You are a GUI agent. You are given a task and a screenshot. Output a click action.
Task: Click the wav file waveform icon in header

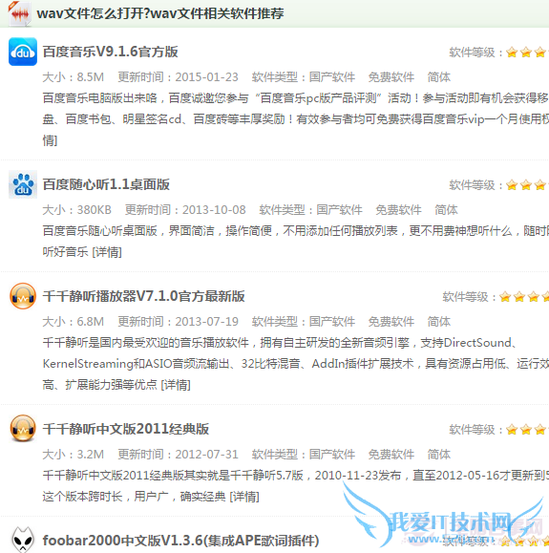click(x=20, y=14)
